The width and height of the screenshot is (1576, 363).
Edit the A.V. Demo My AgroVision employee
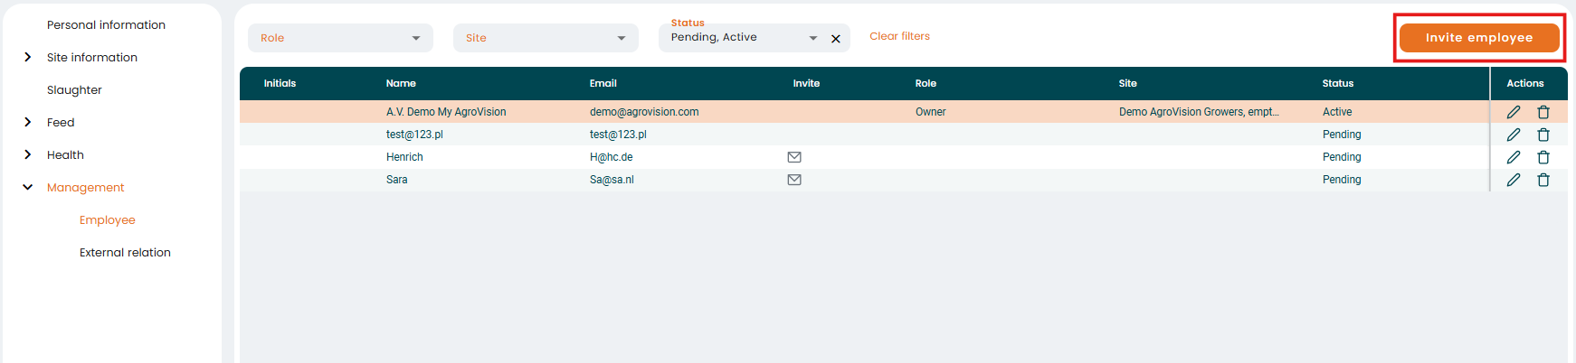point(1514,112)
